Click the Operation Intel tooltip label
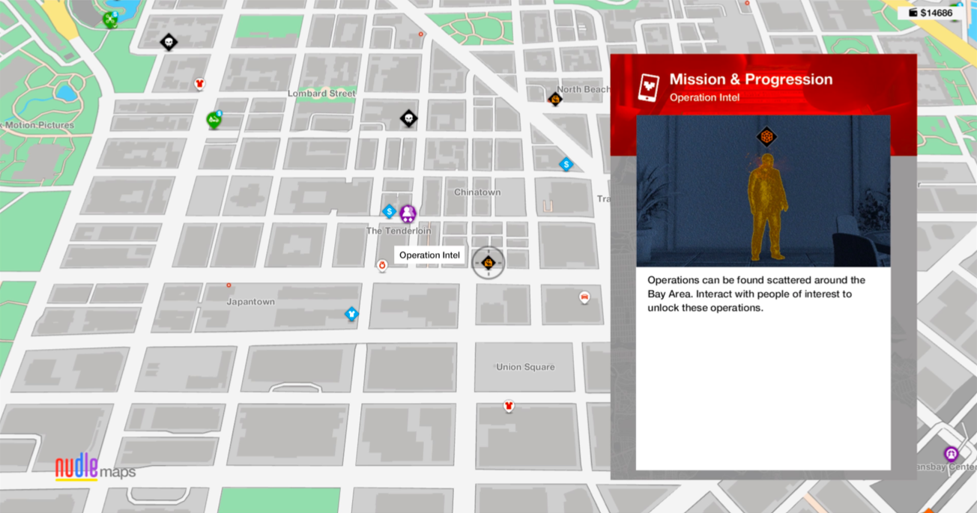The height and width of the screenshot is (513, 977). tap(429, 255)
